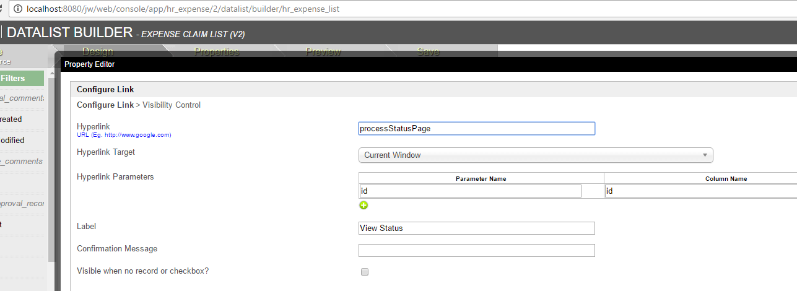Switch to the Design tab
The width and height of the screenshot is (797, 291).
point(98,52)
